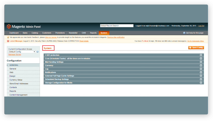Screen dimensions: 213x121
Task: Click the Save Config button
Action: click(196, 48)
